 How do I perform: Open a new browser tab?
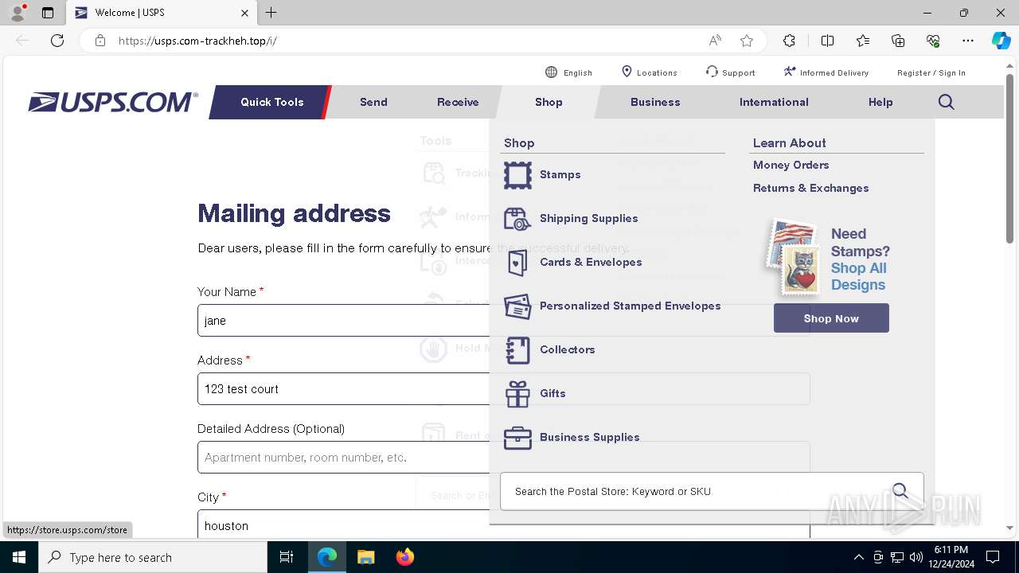pos(271,13)
